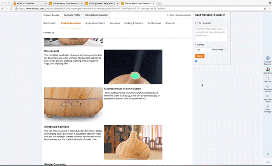
Task: Click the Chrome profile icon
Action: 270,3
